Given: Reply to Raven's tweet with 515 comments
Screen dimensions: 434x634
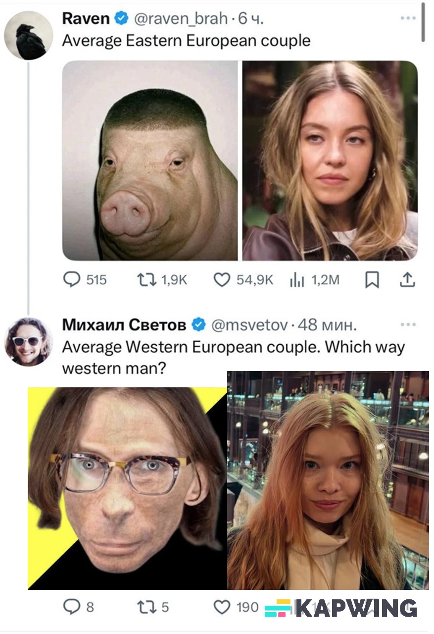Looking at the screenshot, I should click(x=72, y=280).
